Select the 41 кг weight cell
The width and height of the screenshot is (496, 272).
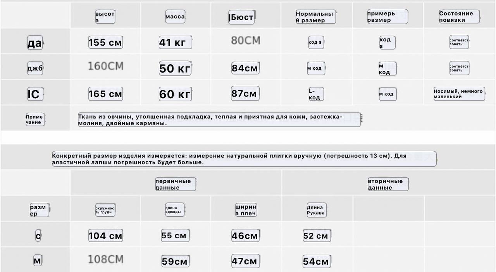[175, 42]
